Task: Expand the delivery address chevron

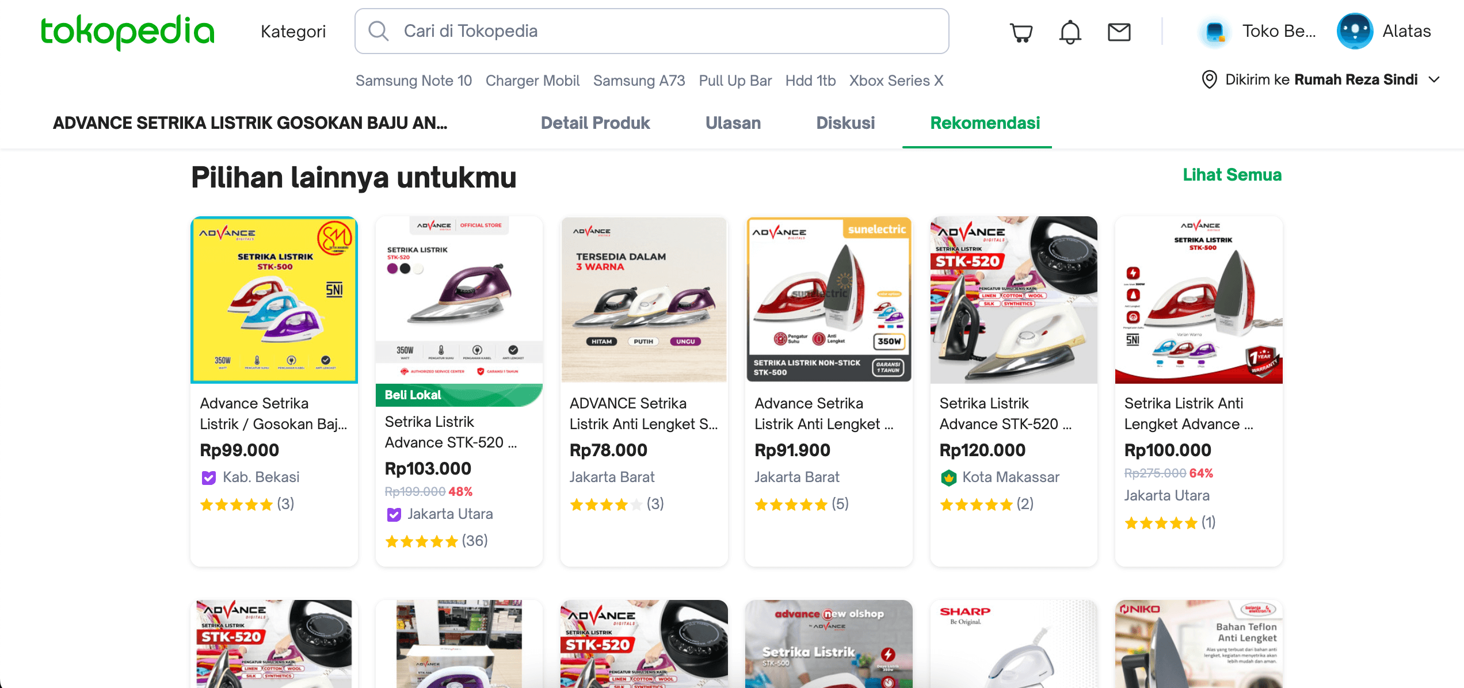Action: click(x=1435, y=79)
